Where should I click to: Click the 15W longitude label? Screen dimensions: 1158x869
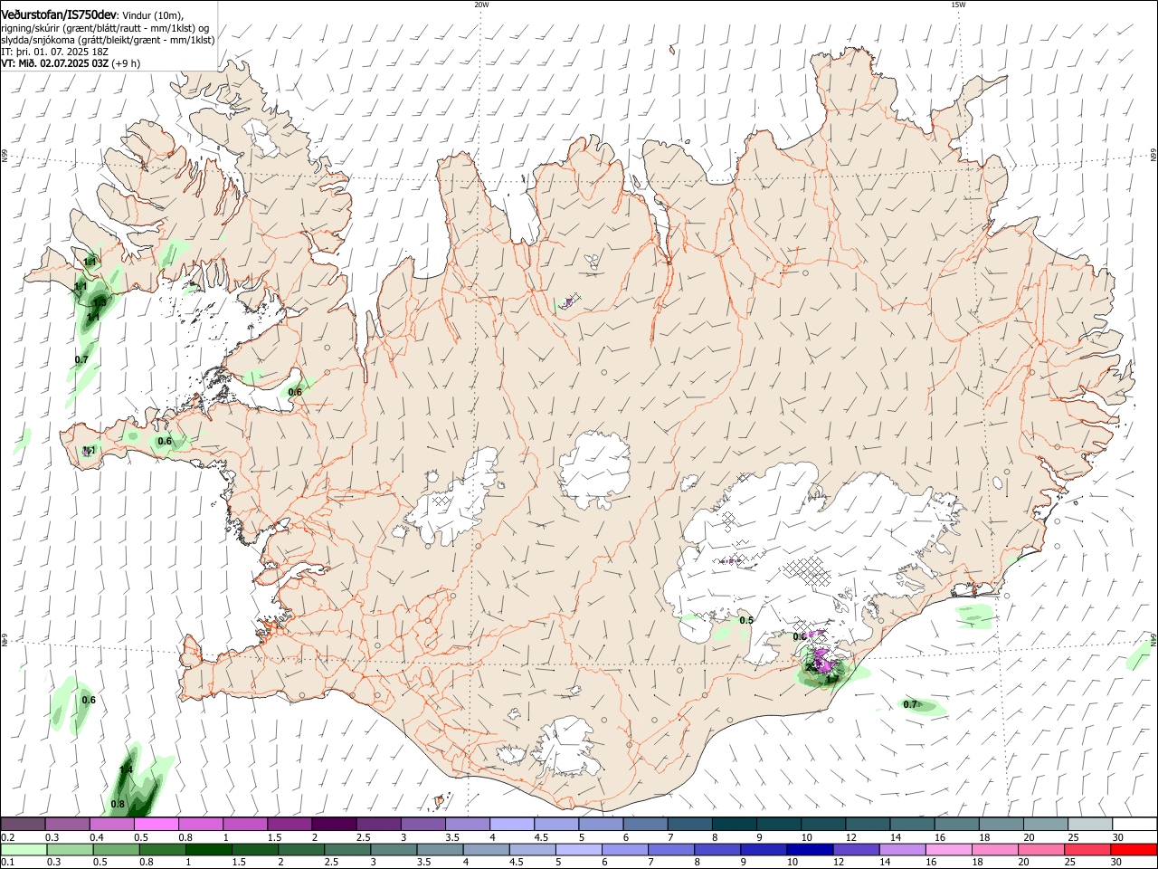tap(958, 5)
